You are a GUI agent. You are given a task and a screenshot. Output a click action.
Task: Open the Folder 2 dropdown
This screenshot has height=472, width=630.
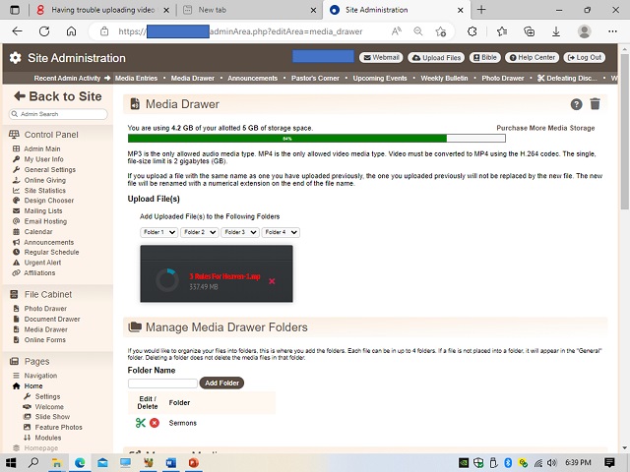199,232
